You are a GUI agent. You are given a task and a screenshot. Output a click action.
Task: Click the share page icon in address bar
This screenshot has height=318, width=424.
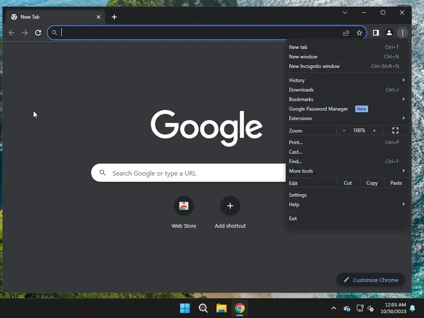[346, 33]
